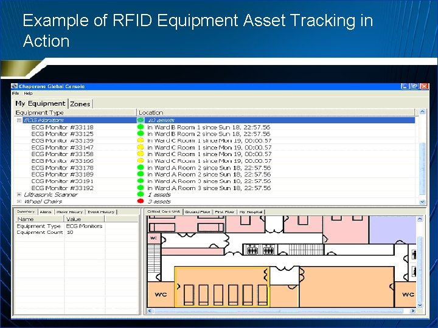Screen dimensions: 438x328
Task: Minimize the Chaperone Global Console window
Action: tap(405, 86)
